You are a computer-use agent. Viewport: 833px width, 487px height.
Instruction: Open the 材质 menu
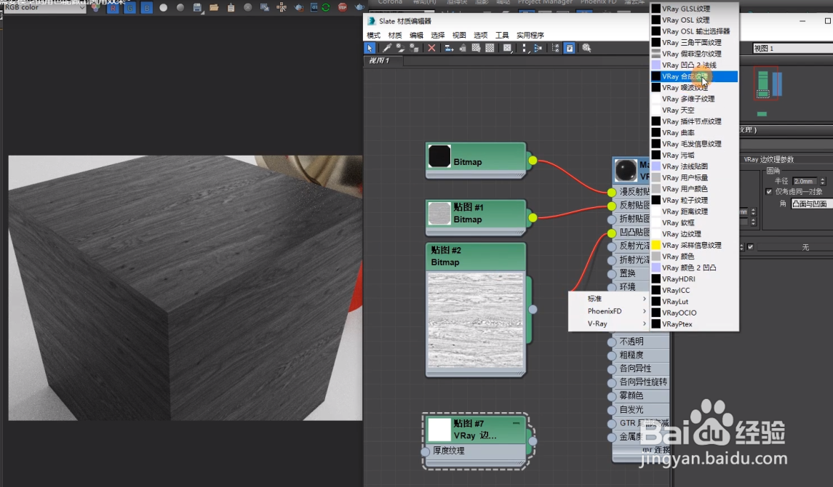pos(395,35)
